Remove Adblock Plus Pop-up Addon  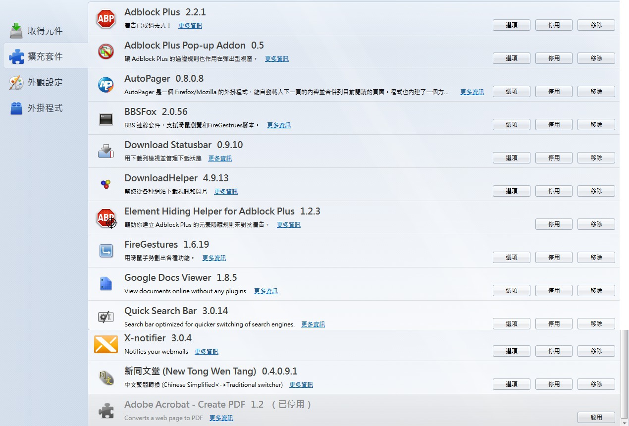coord(596,58)
